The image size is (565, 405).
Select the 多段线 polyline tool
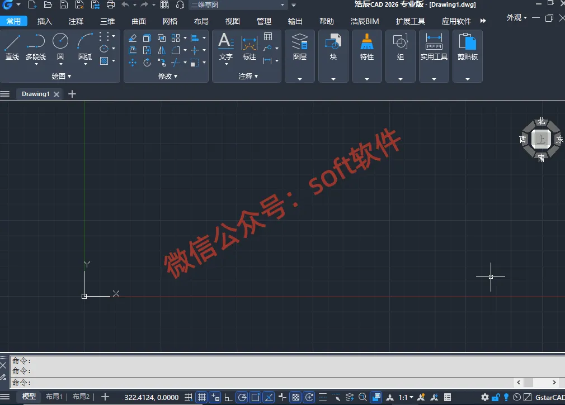pos(36,47)
